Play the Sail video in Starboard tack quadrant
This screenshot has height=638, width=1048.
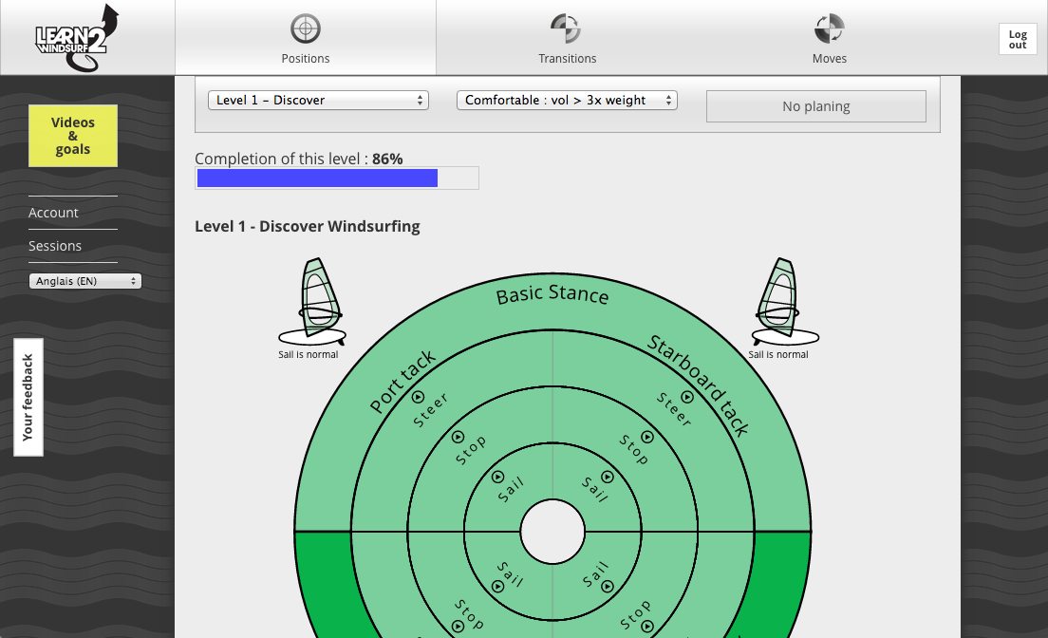(608, 477)
